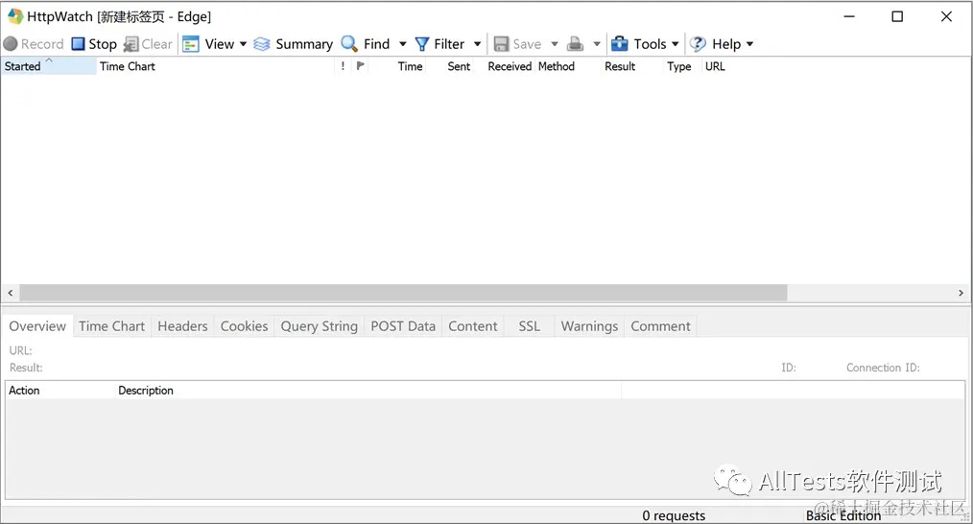Click the Save floppy disk icon
This screenshot has height=524, width=973.
coord(501,44)
